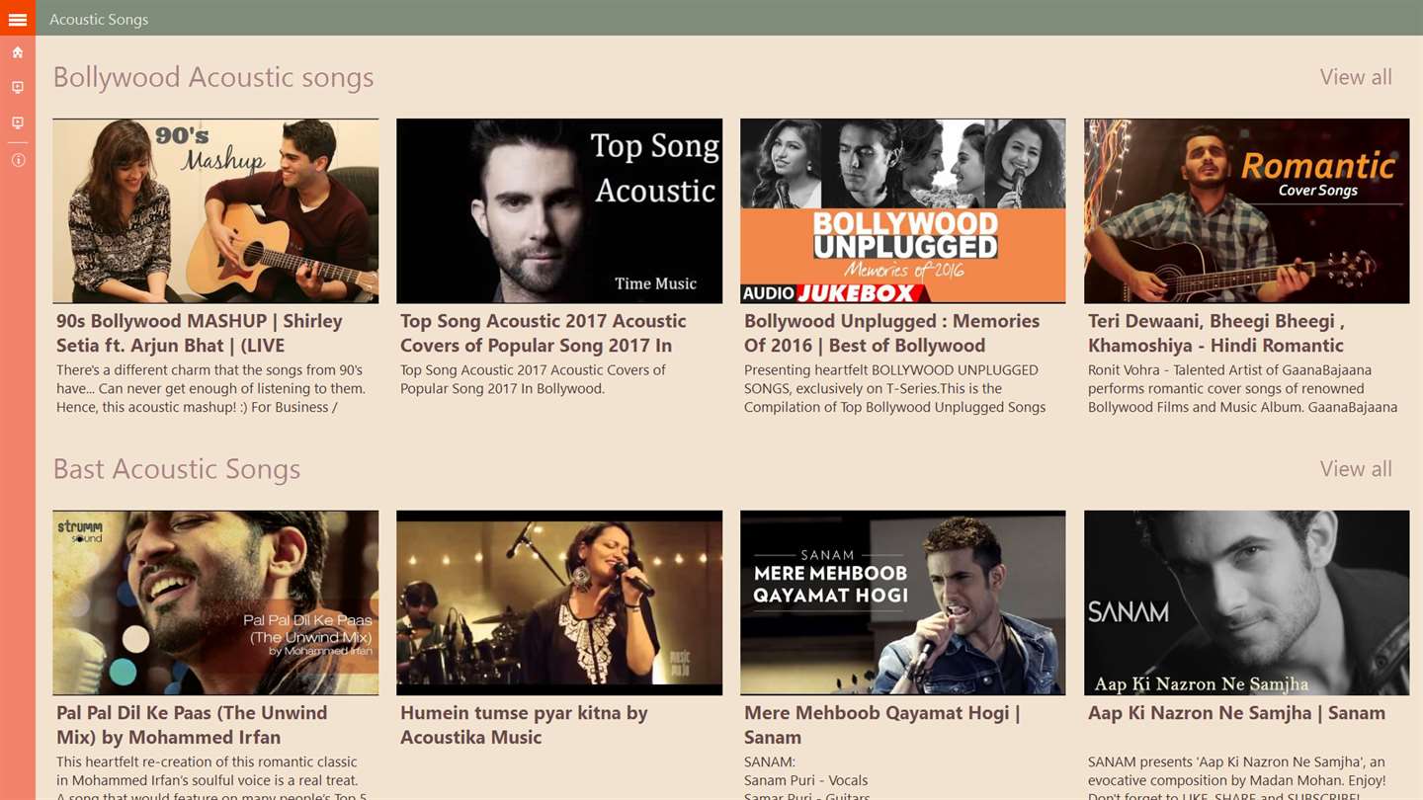Select title '90s Bollywood MASHUP | Shirley Setia'
Viewport: 1423px width, 800px height.
point(200,333)
